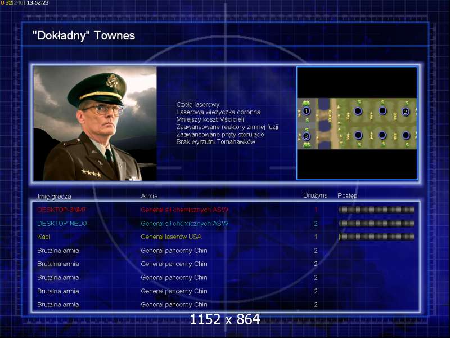Select start position 3 on the minimap
The image size is (450, 338).
click(x=306, y=136)
